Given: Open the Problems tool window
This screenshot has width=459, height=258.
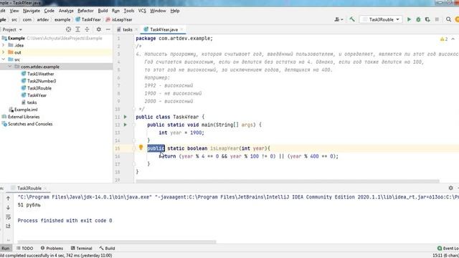Looking at the screenshot, I should click(52, 249).
